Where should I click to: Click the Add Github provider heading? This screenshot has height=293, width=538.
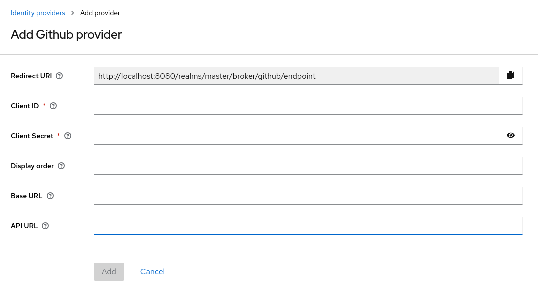[x=66, y=35]
